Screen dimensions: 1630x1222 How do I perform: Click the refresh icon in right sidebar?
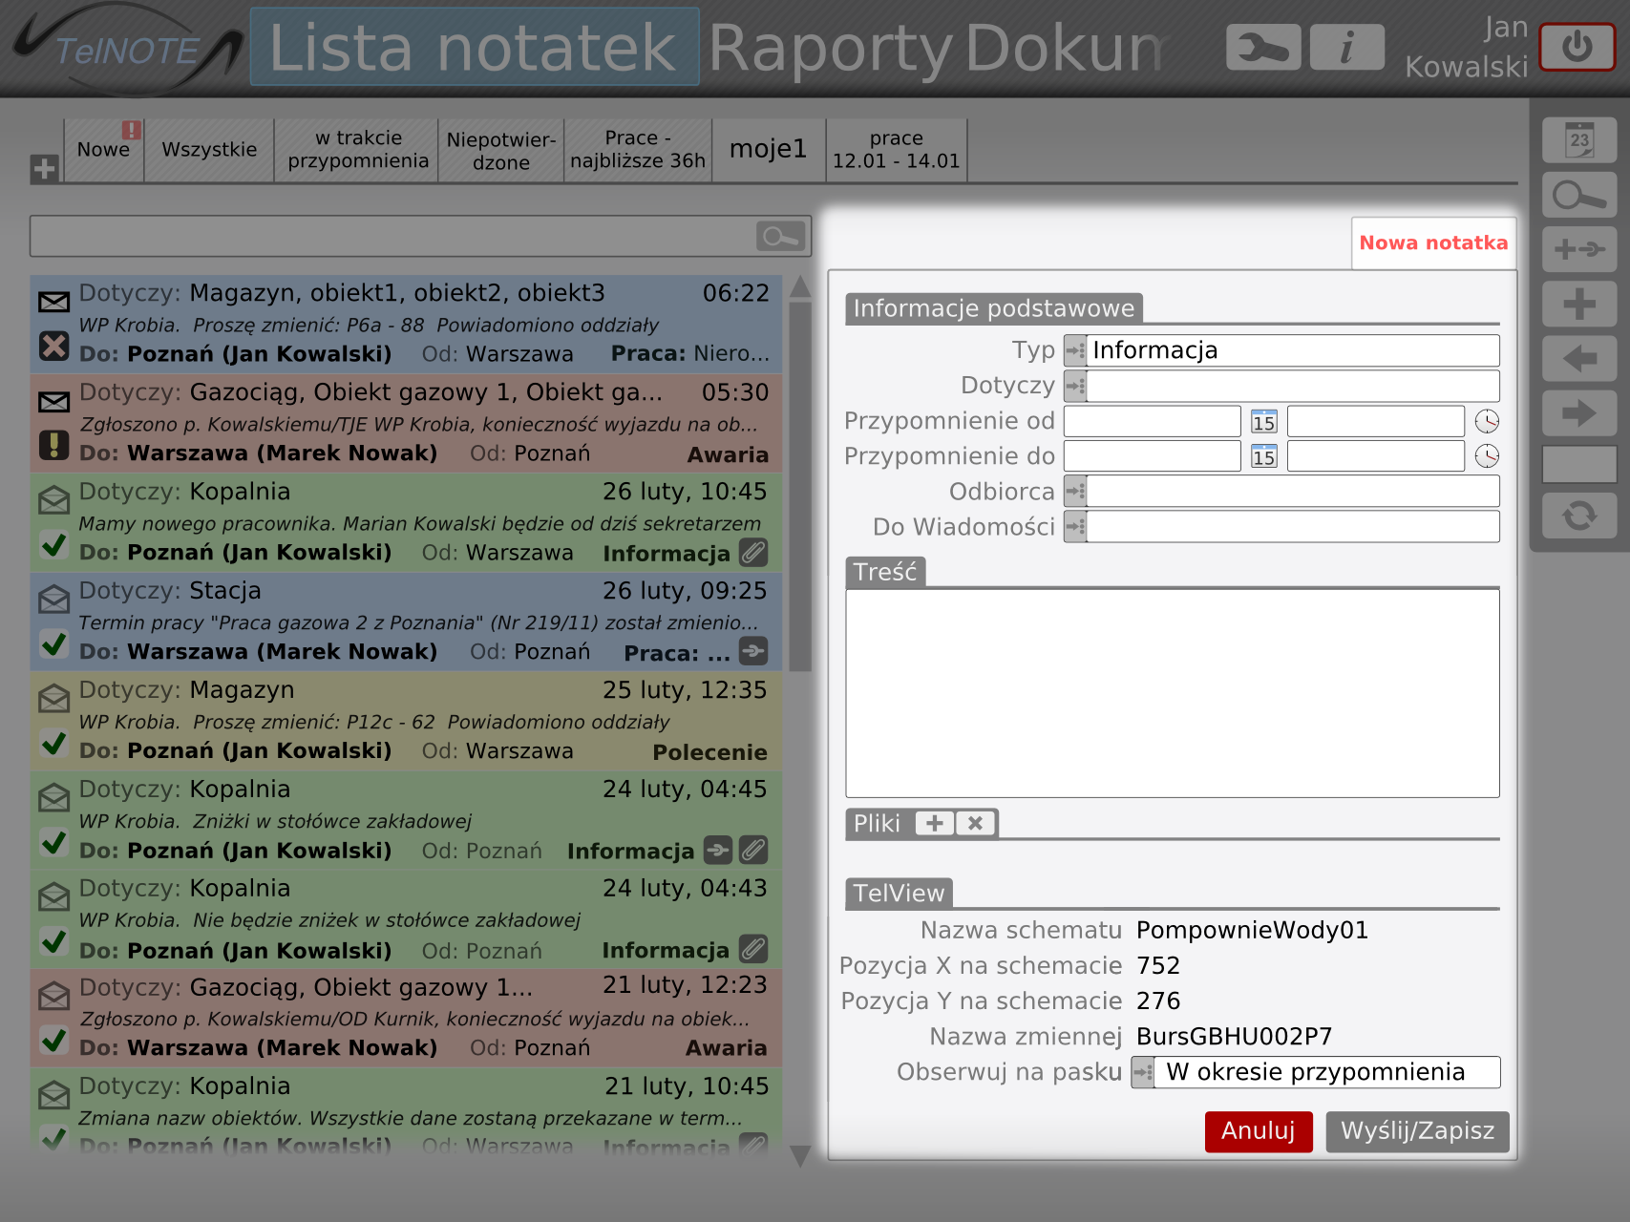[x=1579, y=516]
